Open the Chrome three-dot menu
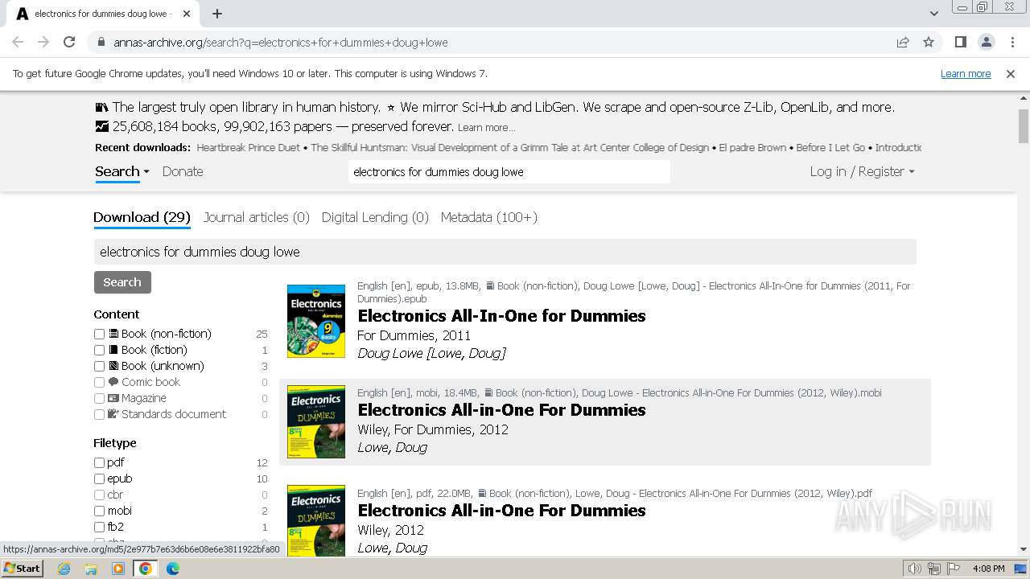The height and width of the screenshot is (579, 1030). pyautogui.click(x=1011, y=42)
